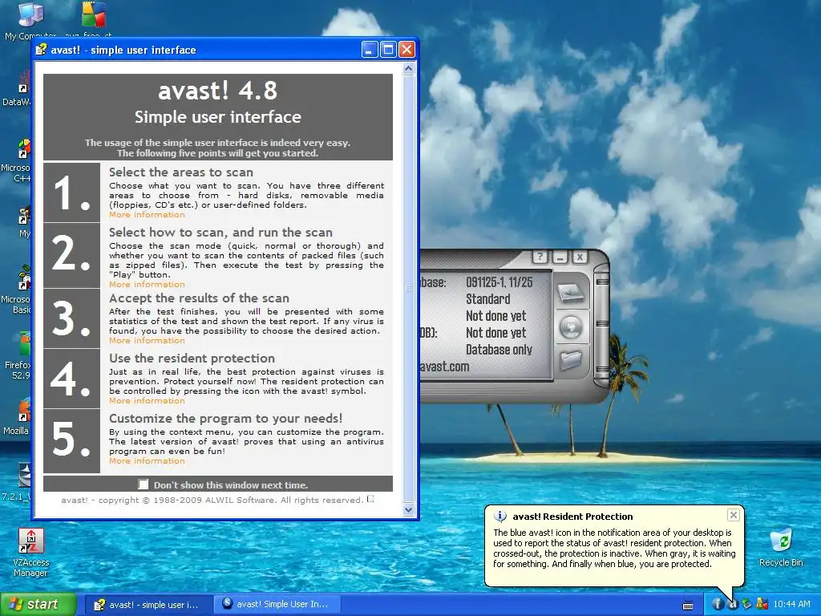Click the X button on the avast player

pyautogui.click(x=580, y=257)
